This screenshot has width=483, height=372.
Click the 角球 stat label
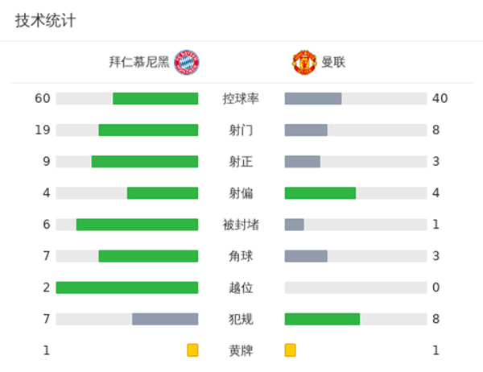click(241, 256)
